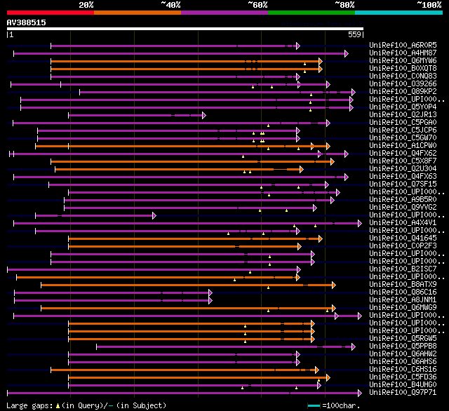
Task: Click the UniRef100_Q5Y0P4 label
Action: 403,107
